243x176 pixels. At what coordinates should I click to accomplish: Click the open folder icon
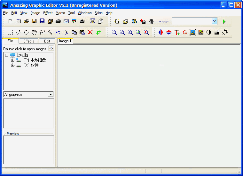tap(26, 21)
